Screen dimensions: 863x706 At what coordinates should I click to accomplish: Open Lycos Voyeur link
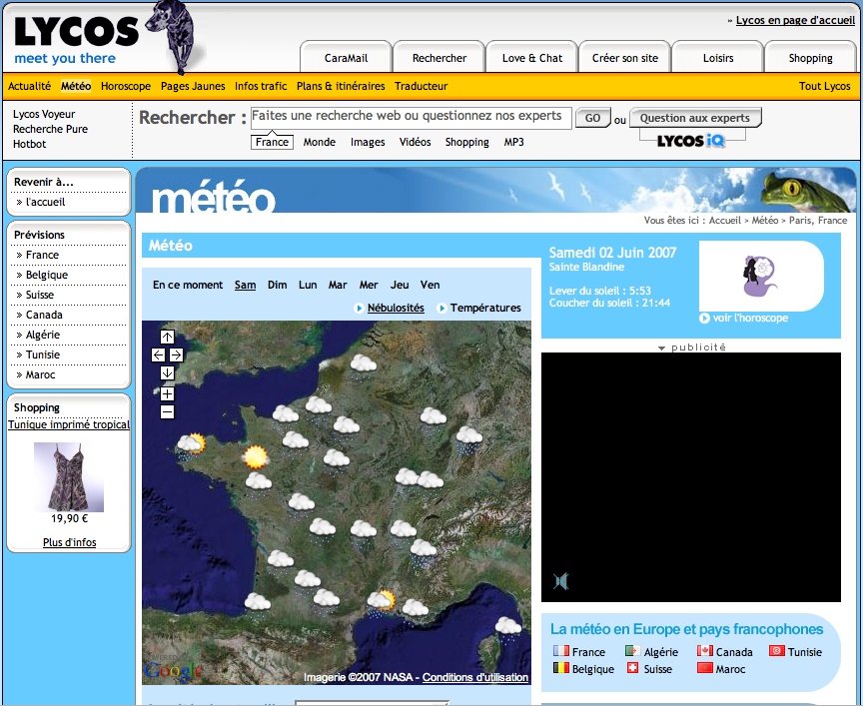[x=44, y=114]
